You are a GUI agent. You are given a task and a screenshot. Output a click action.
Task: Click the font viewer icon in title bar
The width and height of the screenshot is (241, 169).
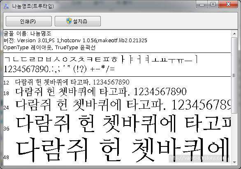click(6, 6)
